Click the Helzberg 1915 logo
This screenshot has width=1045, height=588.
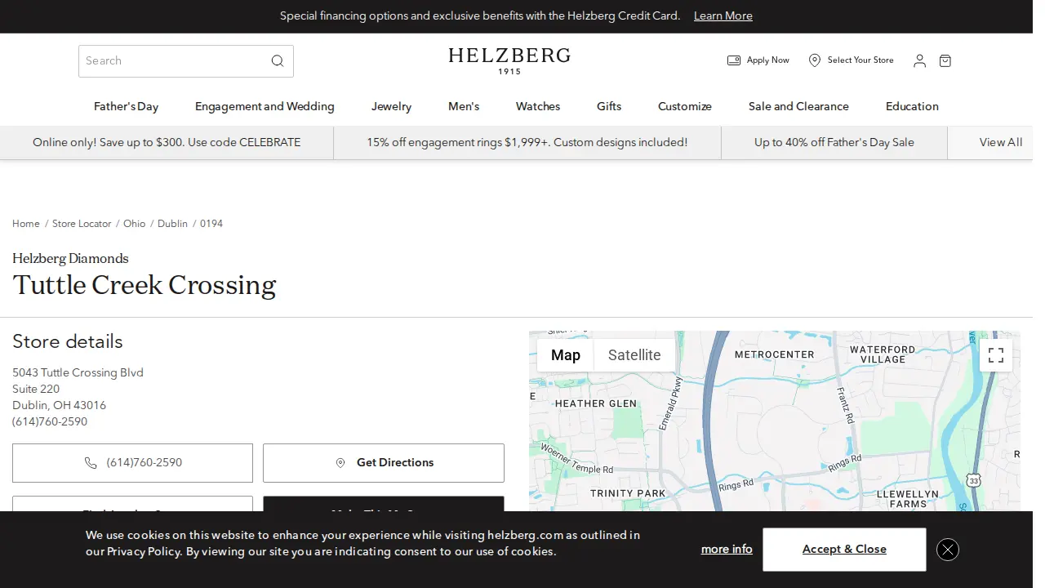tap(509, 60)
